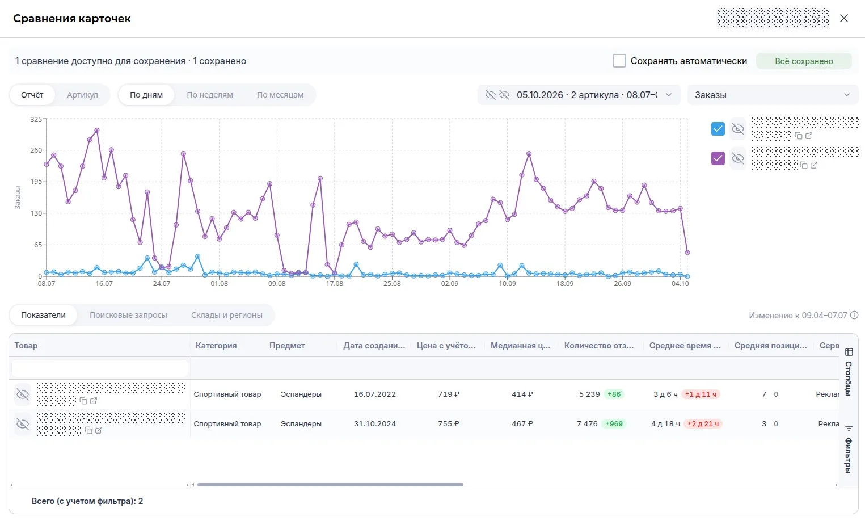Click the 755 ₽ price cell
The height and width of the screenshot is (525, 865).
pyautogui.click(x=449, y=423)
